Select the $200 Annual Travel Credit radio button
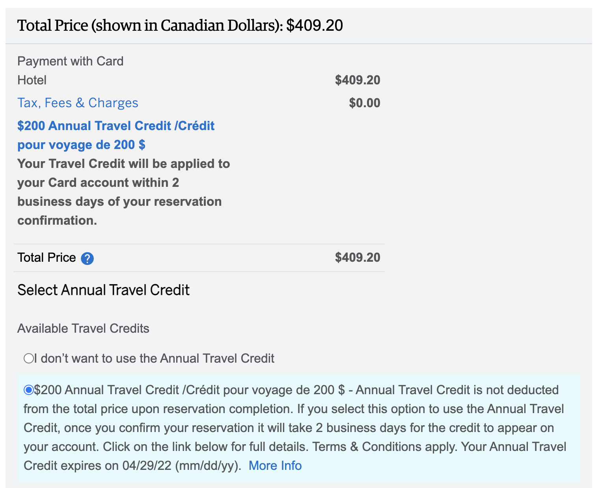This screenshot has width=600, height=488. 29,390
